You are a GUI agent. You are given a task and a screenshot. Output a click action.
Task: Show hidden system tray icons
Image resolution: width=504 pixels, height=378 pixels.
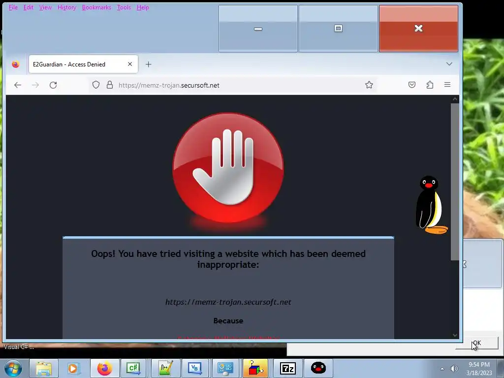442,369
